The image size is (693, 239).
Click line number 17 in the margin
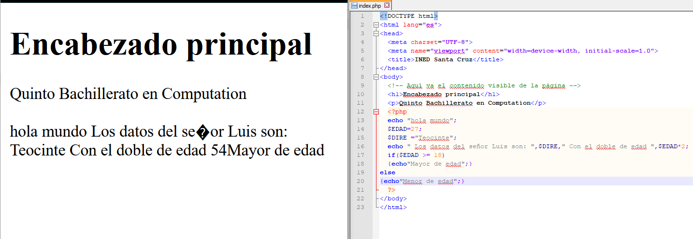tap(361, 155)
